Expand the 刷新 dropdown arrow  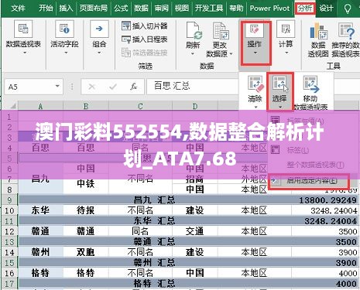[x=193, y=53]
